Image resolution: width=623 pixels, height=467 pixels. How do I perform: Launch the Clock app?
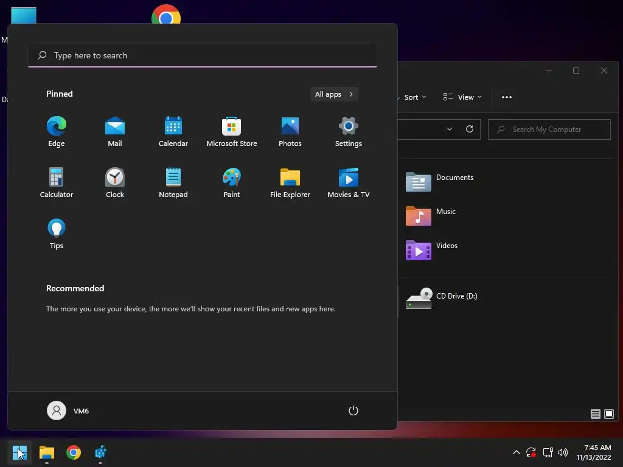[x=115, y=182]
